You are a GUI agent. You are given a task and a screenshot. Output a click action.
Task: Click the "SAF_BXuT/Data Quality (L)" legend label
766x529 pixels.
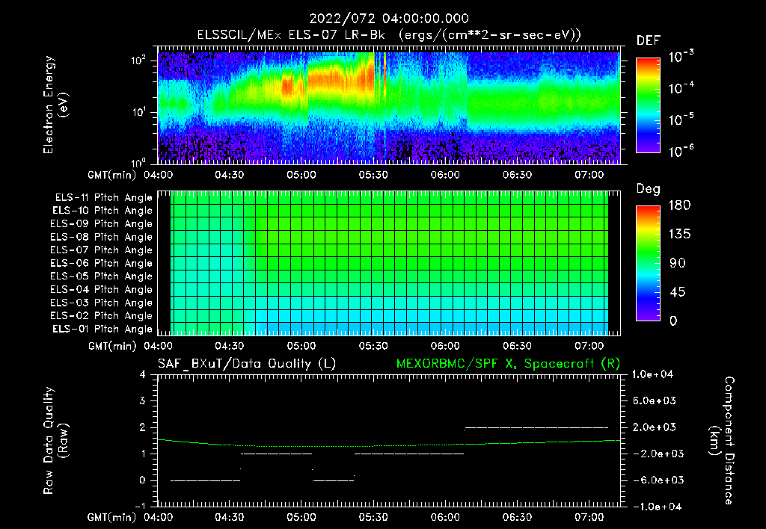coord(247,364)
